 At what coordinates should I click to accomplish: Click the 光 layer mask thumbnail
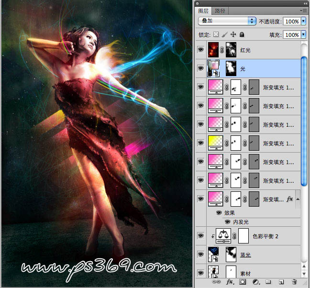231,68
